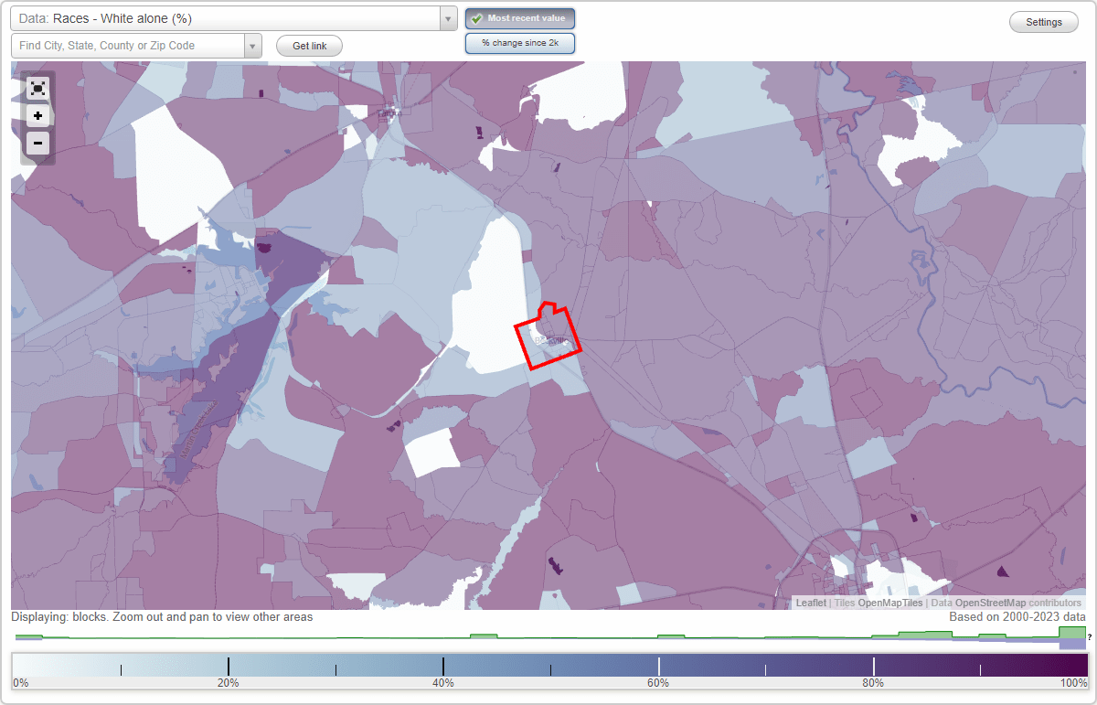Select the red-outlined city boundary on the map
This screenshot has width=1097, height=705.
pyautogui.click(x=548, y=334)
